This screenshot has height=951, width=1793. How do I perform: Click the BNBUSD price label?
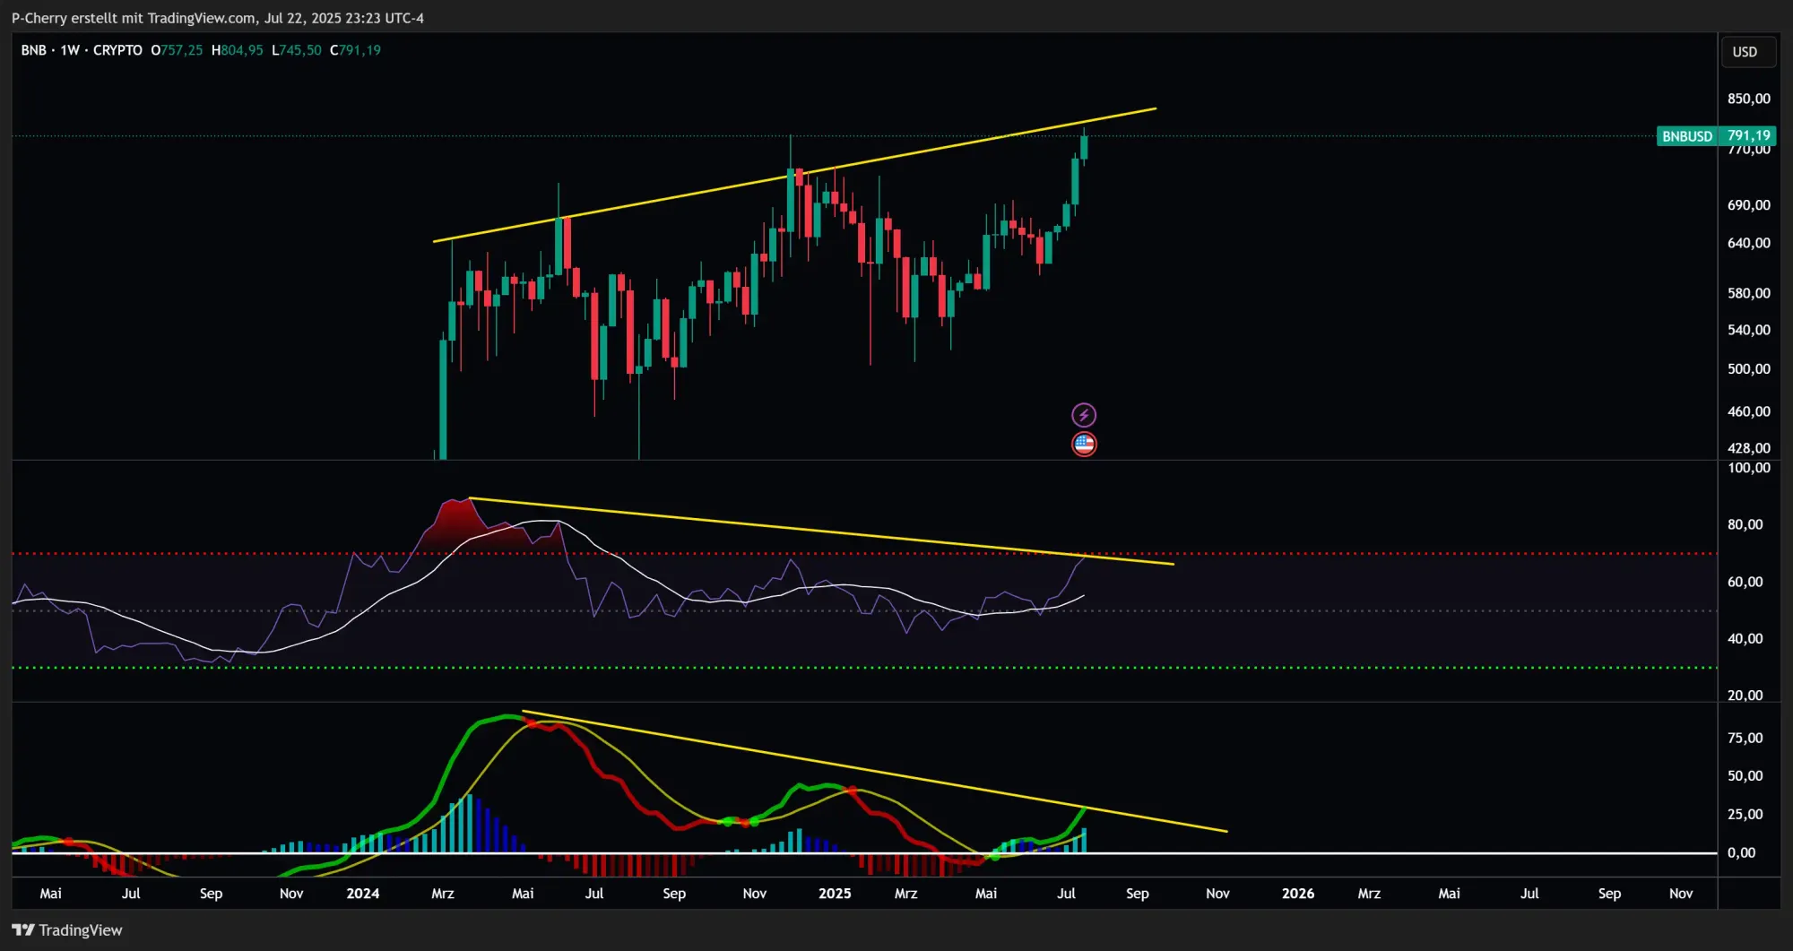1686,136
